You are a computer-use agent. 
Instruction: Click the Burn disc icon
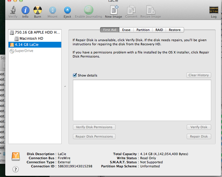(x=37, y=10)
